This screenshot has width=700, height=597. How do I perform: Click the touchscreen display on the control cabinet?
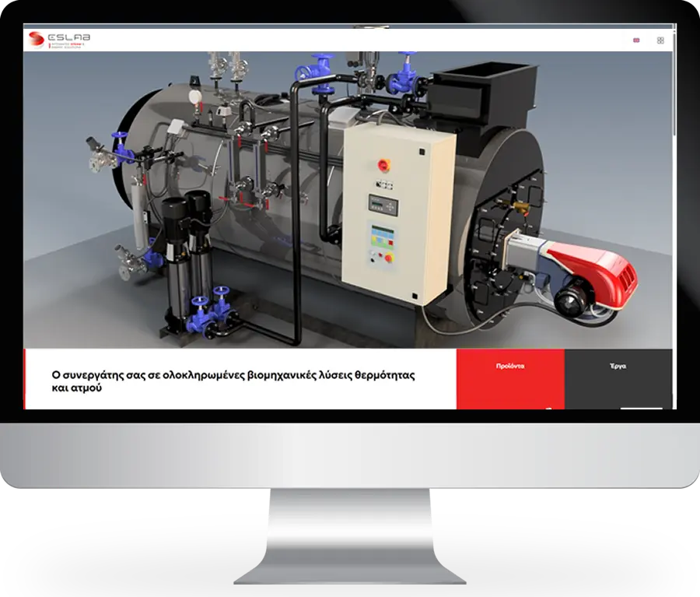click(x=380, y=236)
